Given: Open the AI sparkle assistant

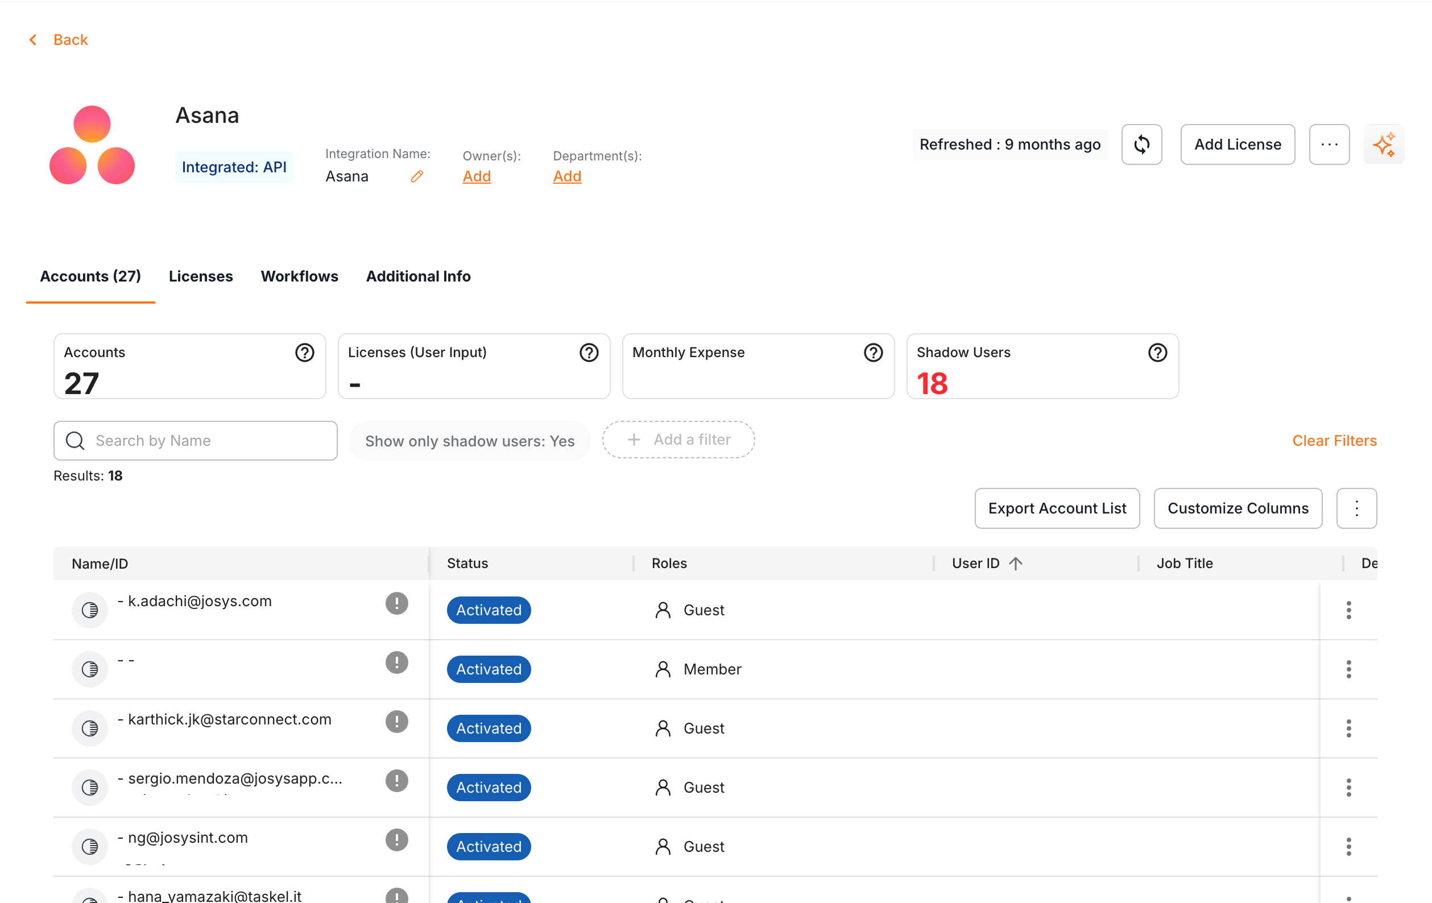Looking at the screenshot, I should click(1384, 144).
